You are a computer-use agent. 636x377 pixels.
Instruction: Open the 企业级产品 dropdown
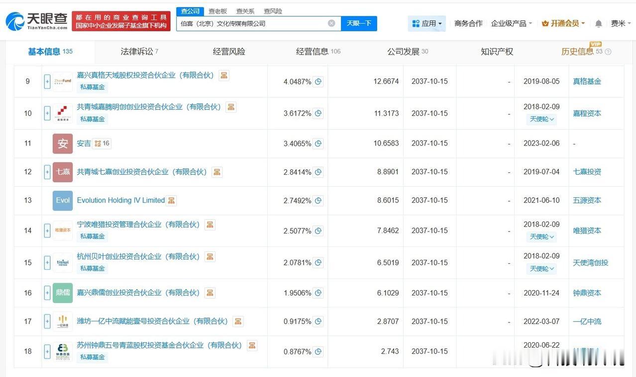pos(512,23)
